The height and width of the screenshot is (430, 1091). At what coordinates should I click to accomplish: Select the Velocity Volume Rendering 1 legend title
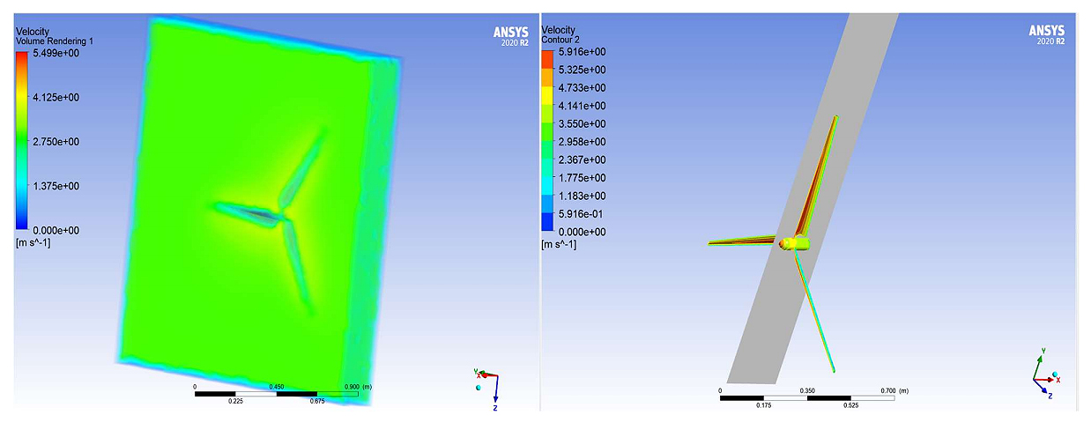pyautogui.click(x=55, y=36)
